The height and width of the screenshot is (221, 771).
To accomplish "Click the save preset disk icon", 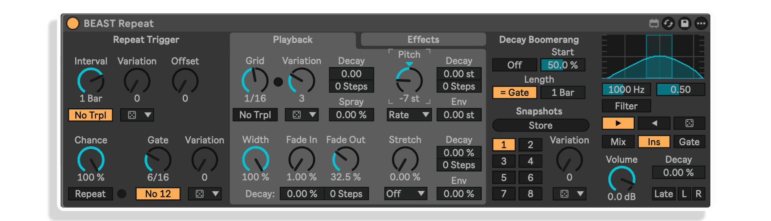I will (x=685, y=23).
